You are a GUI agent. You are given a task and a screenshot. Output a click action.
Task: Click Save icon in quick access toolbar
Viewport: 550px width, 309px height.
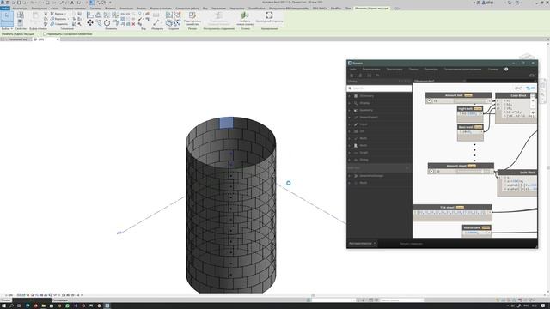coord(19,3)
